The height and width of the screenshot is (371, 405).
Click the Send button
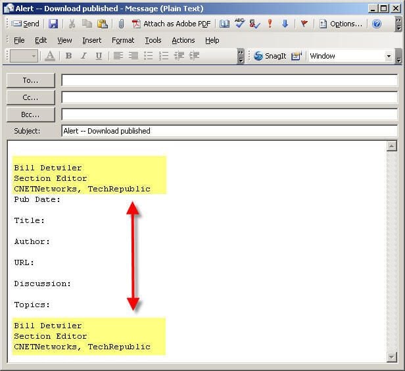click(25, 24)
